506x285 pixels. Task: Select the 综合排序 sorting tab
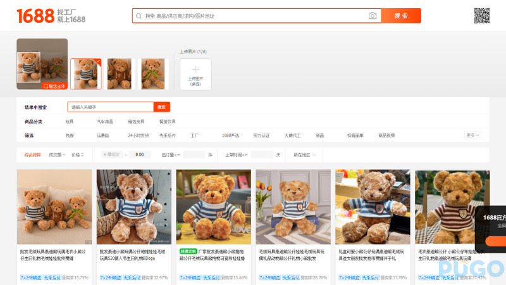click(32, 155)
